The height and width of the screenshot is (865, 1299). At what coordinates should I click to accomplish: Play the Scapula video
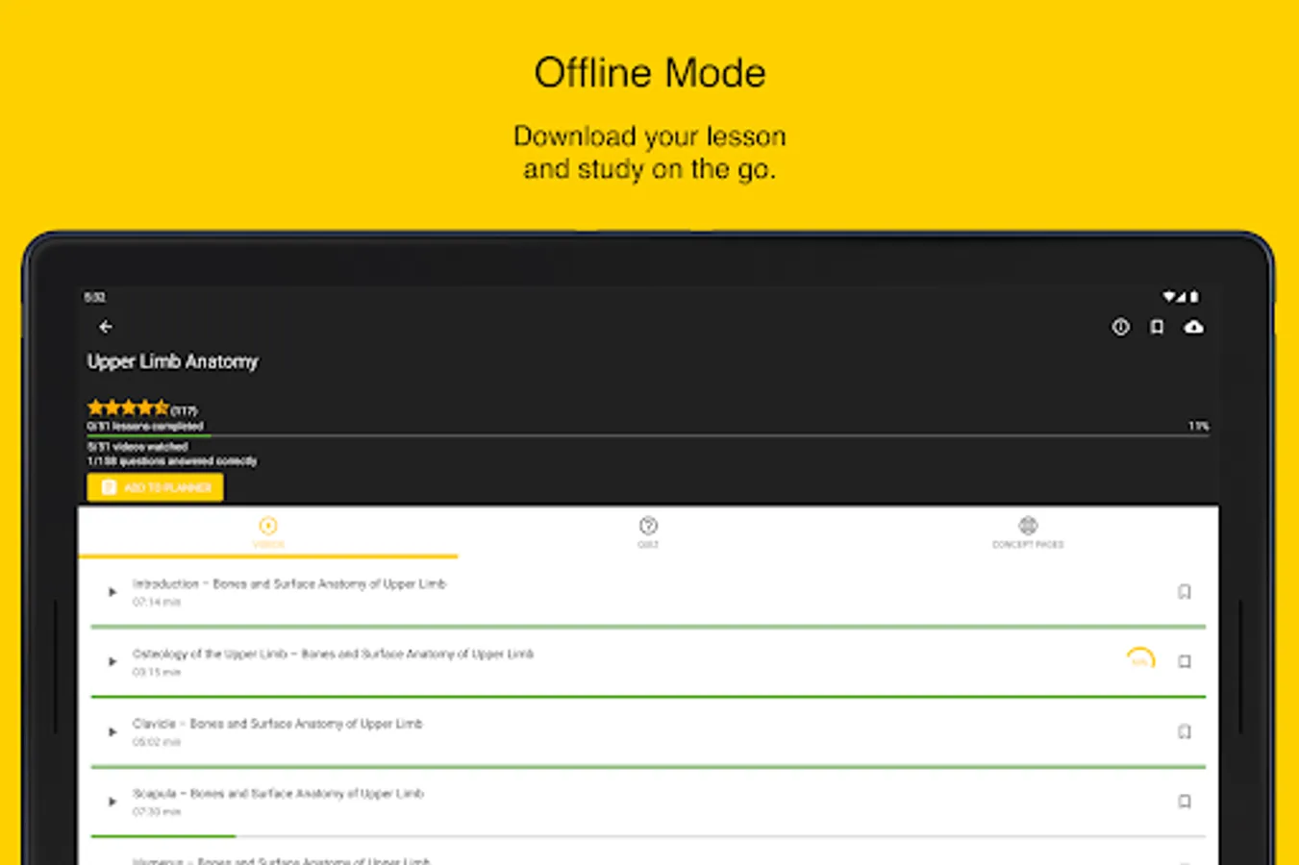coord(112,803)
